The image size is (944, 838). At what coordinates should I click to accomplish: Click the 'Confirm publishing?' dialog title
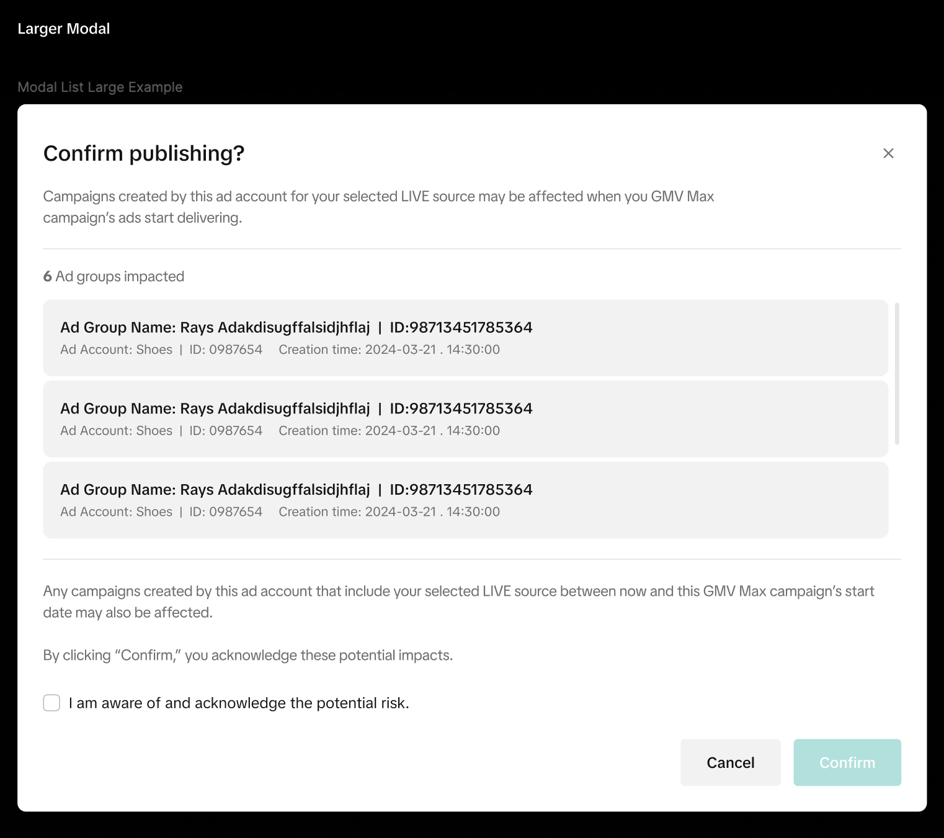pyautogui.click(x=144, y=153)
